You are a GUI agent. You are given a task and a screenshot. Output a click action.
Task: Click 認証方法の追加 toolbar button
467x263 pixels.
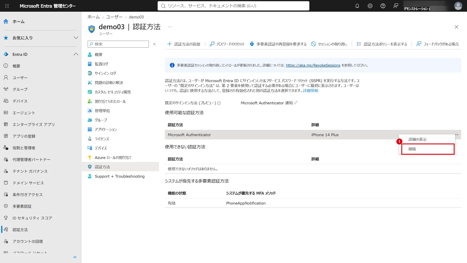pos(184,44)
